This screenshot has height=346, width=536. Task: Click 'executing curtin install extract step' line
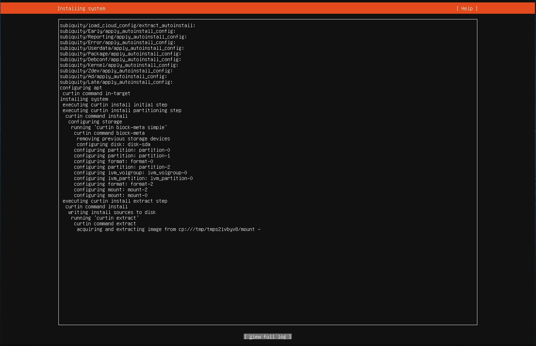click(115, 201)
